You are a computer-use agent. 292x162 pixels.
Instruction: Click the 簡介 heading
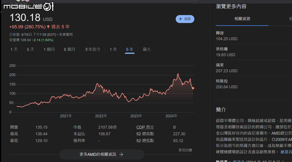tap(220, 110)
